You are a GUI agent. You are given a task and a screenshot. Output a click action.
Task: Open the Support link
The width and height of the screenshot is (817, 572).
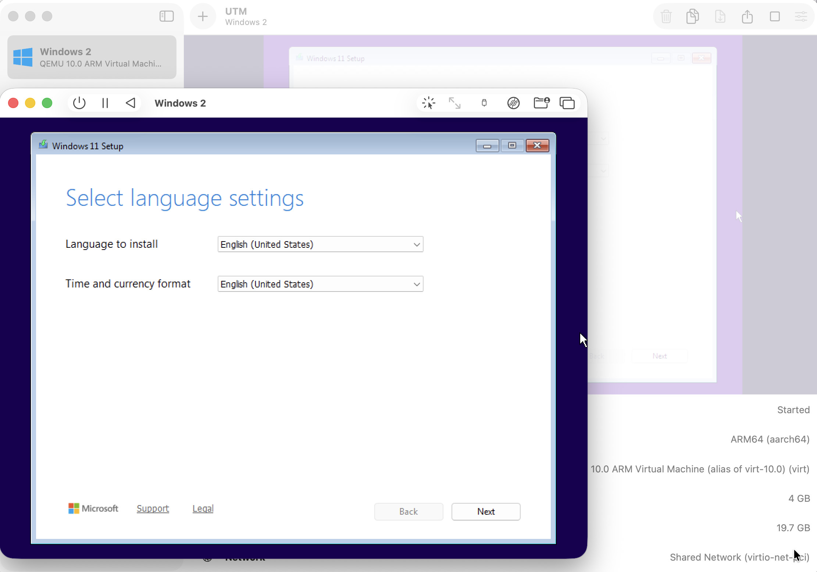153,508
